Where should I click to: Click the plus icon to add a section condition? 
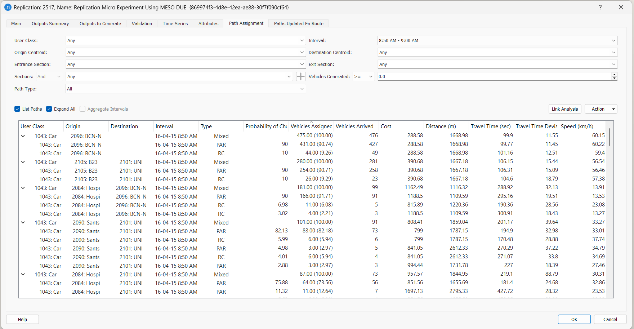(301, 76)
